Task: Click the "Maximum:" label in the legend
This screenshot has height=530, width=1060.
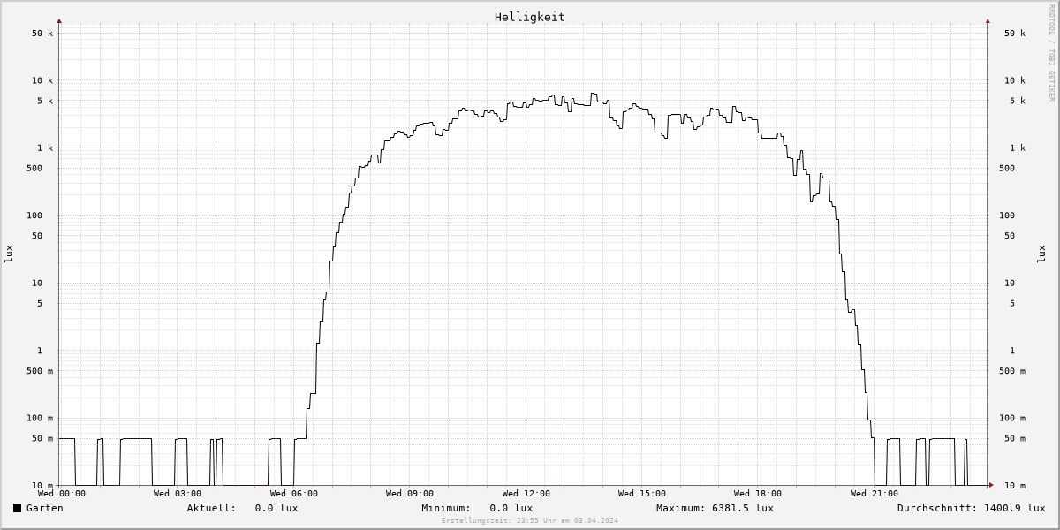Action: (x=681, y=508)
